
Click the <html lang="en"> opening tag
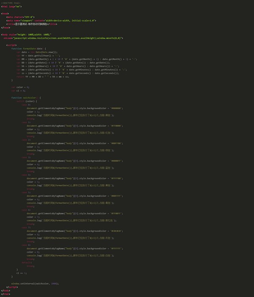tap(11, 7)
